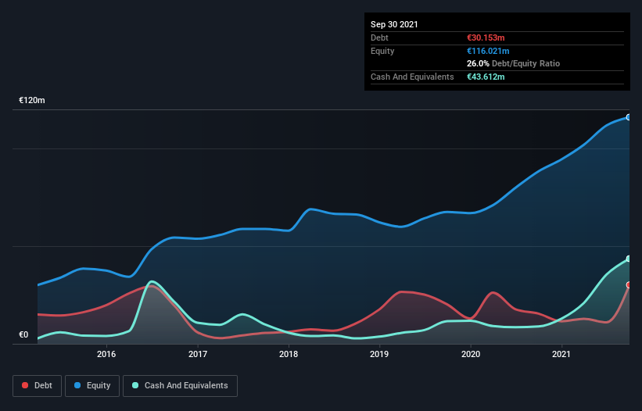
Task: Click the teal Cash endpoint marker
Action: (629, 259)
